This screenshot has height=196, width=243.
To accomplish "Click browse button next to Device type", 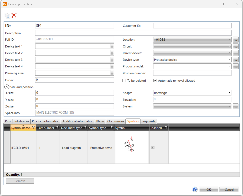I will click(x=236, y=60).
